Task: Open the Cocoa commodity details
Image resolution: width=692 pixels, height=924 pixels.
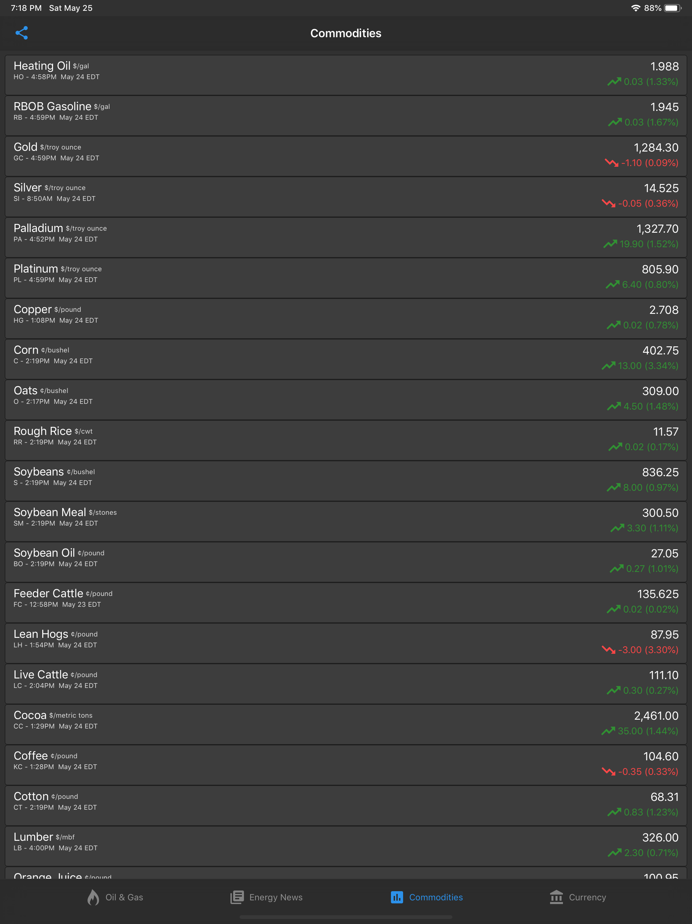Action: 346,724
